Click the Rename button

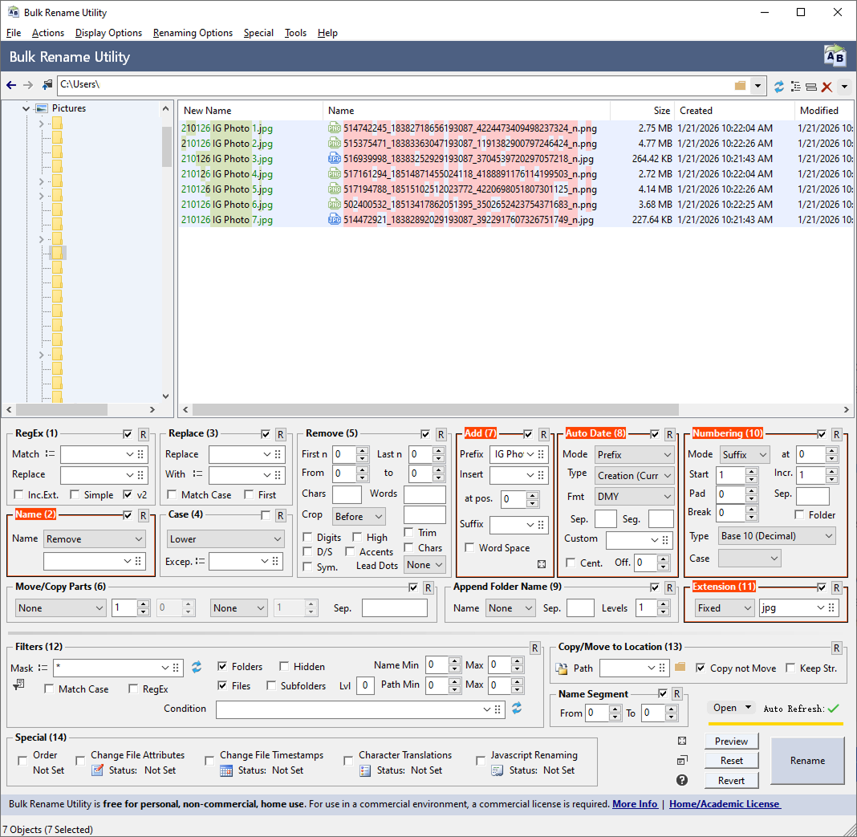[x=806, y=761]
